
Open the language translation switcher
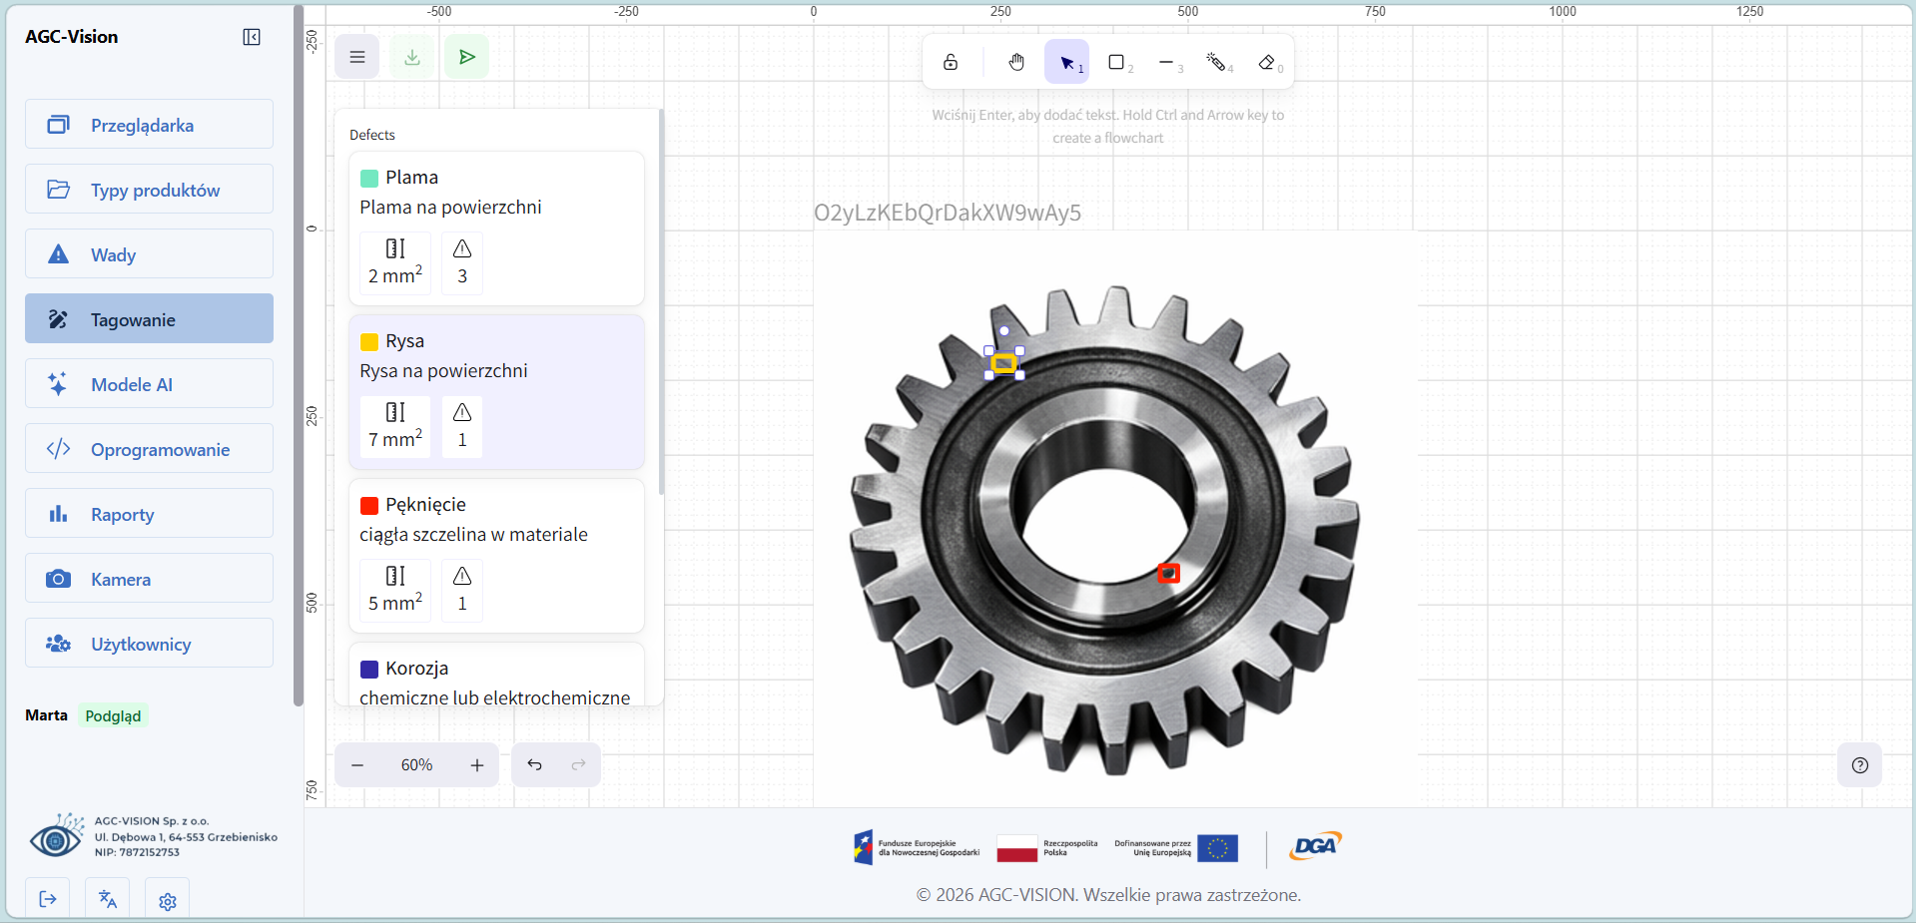(108, 899)
